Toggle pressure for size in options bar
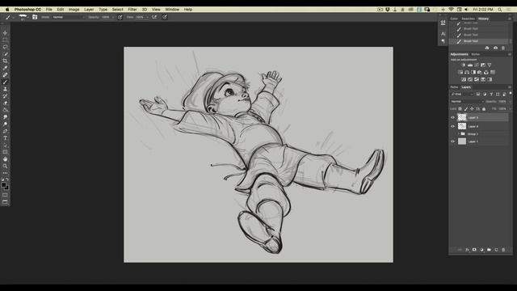The image size is (517, 291). click(x=165, y=17)
